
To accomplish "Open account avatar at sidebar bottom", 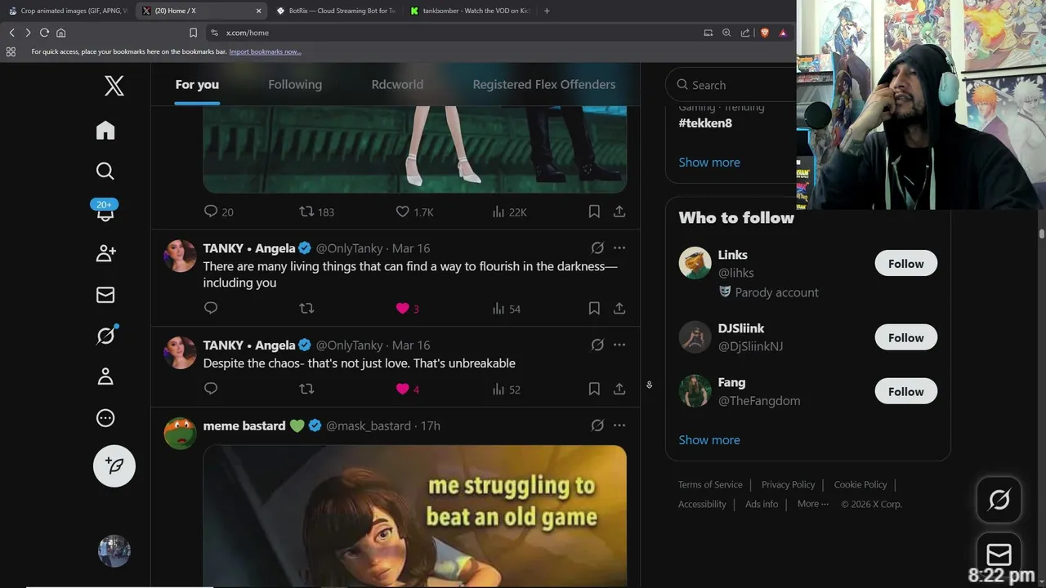I will [114, 551].
